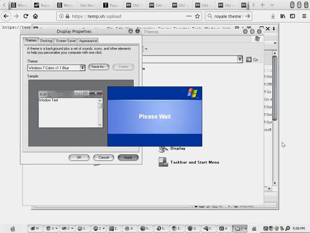Open the Library bookmarks icon

point(283,16)
